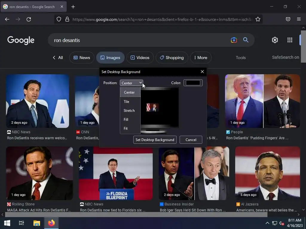Open 'Pudding Fingers' People article link
This screenshot has width=306, height=229.
[257, 138]
